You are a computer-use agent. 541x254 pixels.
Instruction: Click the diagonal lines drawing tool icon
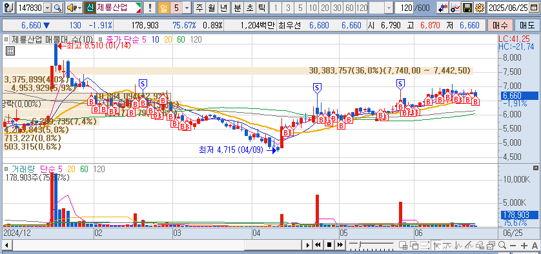click(x=469, y=246)
